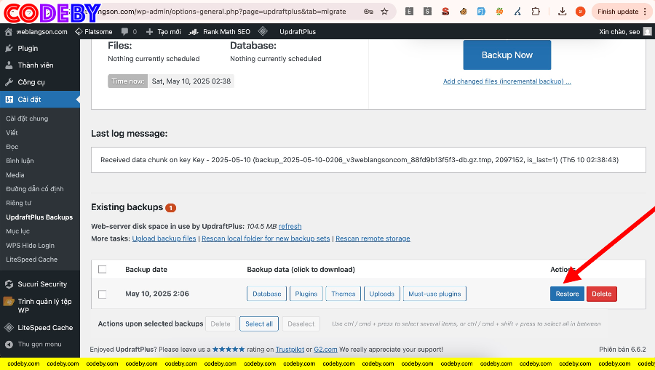The height and width of the screenshot is (370, 655).
Task: Click the blue Restore button
Action: coord(567,294)
